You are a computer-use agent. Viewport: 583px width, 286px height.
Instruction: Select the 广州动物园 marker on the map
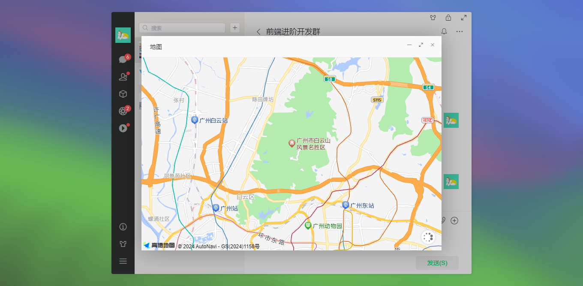(x=308, y=225)
